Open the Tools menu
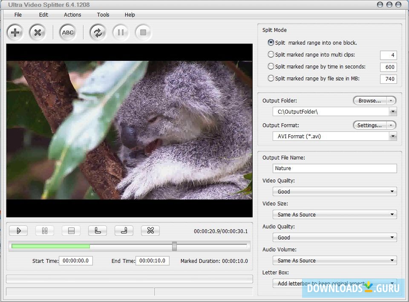 [103, 14]
